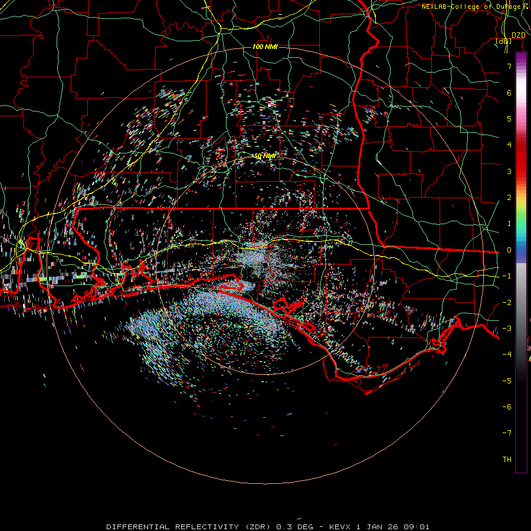Click the scale value "-2"
Viewport: 531px width, 531px height.
click(x=507, y=303)
